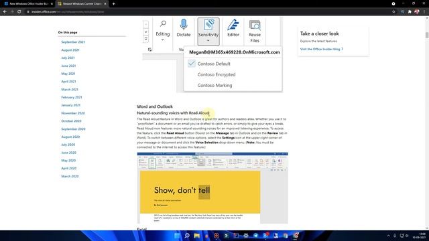Click the taskbar clock and date
429x241 pixels.
pyautogui.click(x=419, y=236)
